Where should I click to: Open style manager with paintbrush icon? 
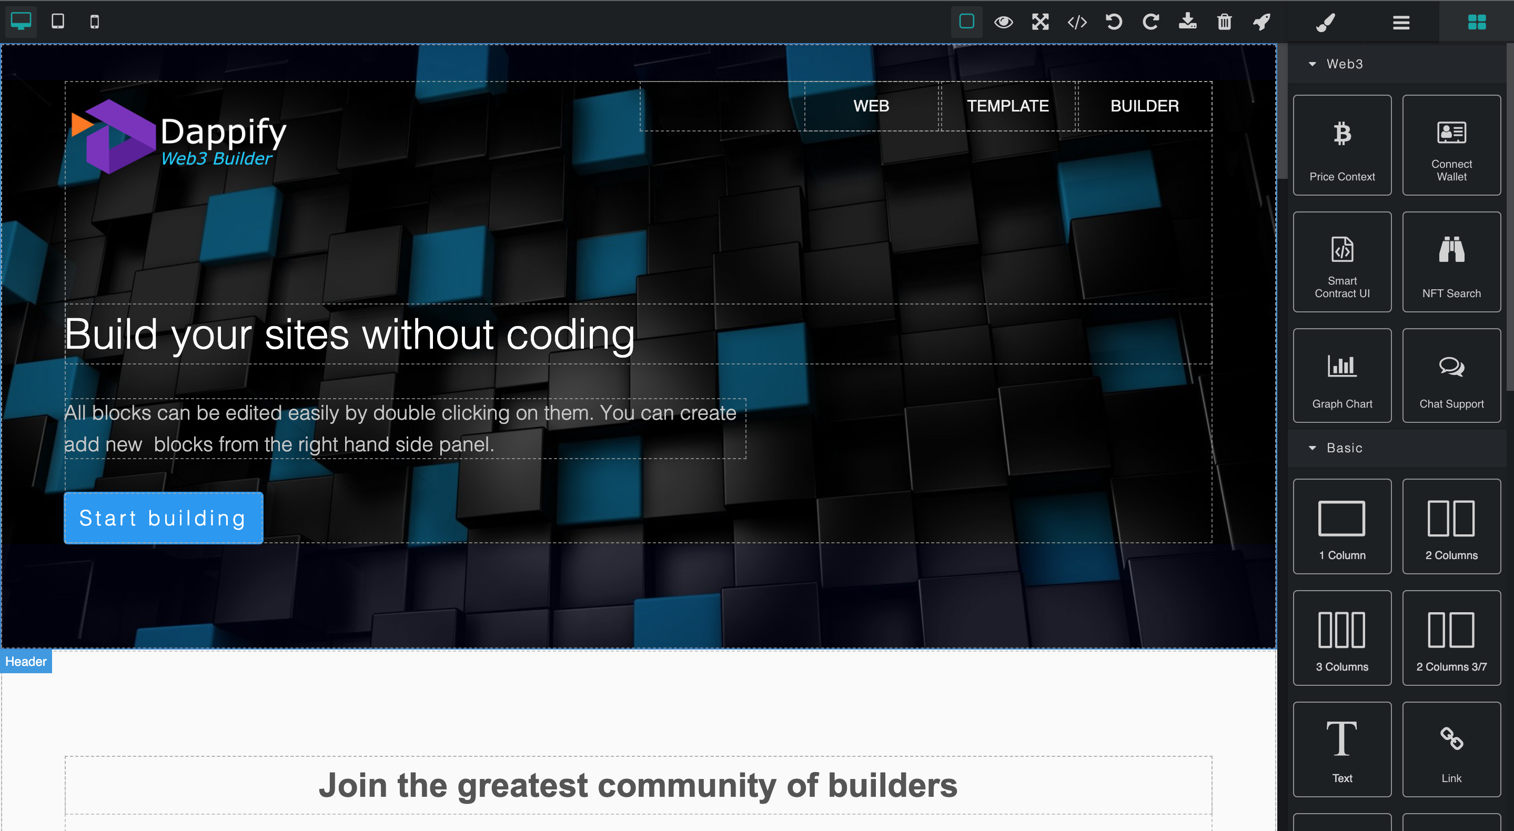[x=1325, y=22]
